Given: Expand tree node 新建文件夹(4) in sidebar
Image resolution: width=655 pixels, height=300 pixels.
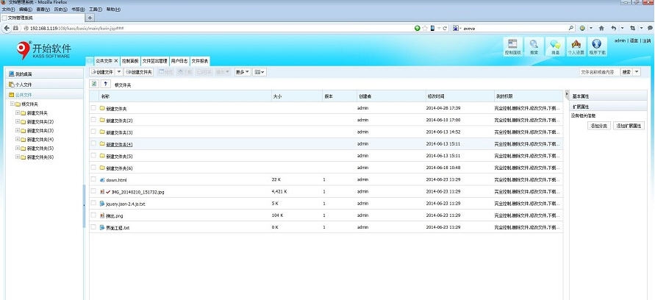Looking at the screenshot, I should click(18, 139).
